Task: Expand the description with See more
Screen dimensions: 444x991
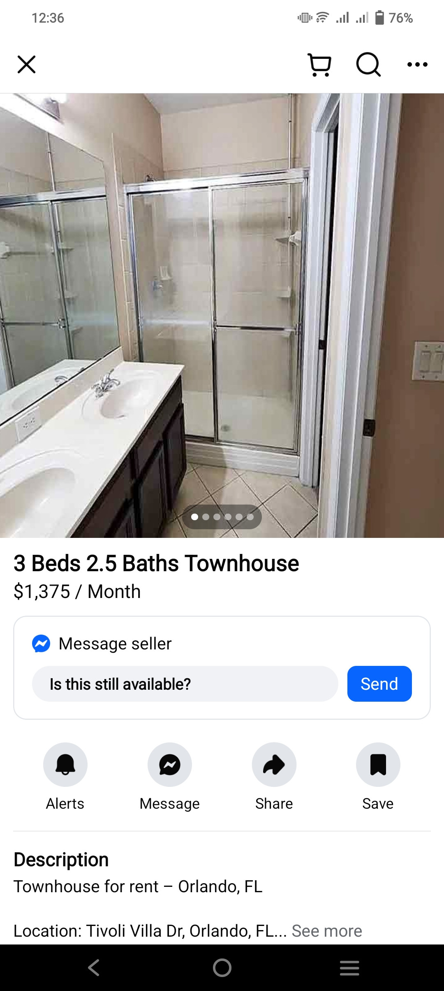Action: [327, 931]
